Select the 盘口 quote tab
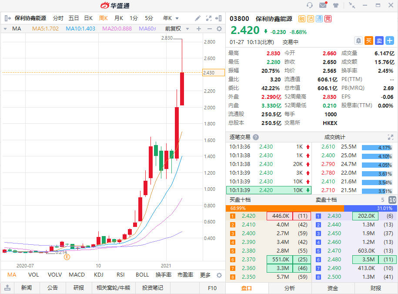The height and width of the screenshot is (294, 398). (x=247, y=288)
